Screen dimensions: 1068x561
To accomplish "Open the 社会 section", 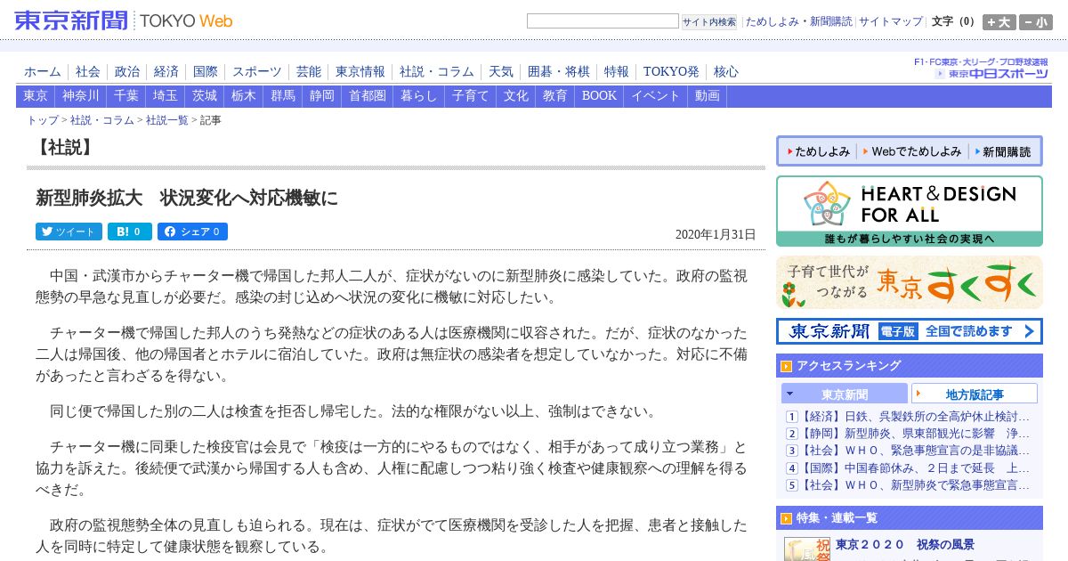I will [x=88, y=72].
